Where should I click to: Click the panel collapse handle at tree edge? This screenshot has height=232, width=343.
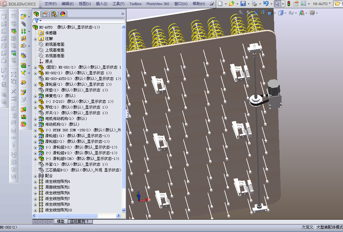tap(127, 114)
